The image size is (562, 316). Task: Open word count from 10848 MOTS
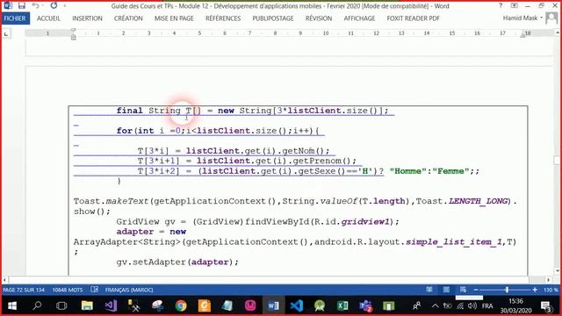(68, 290)
